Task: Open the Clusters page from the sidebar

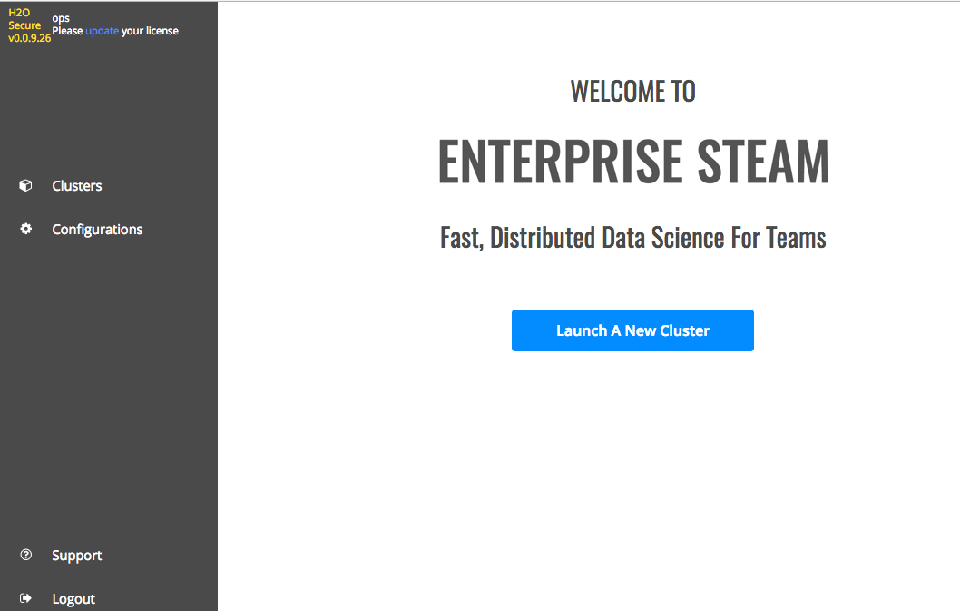Action: coord(76,185)
